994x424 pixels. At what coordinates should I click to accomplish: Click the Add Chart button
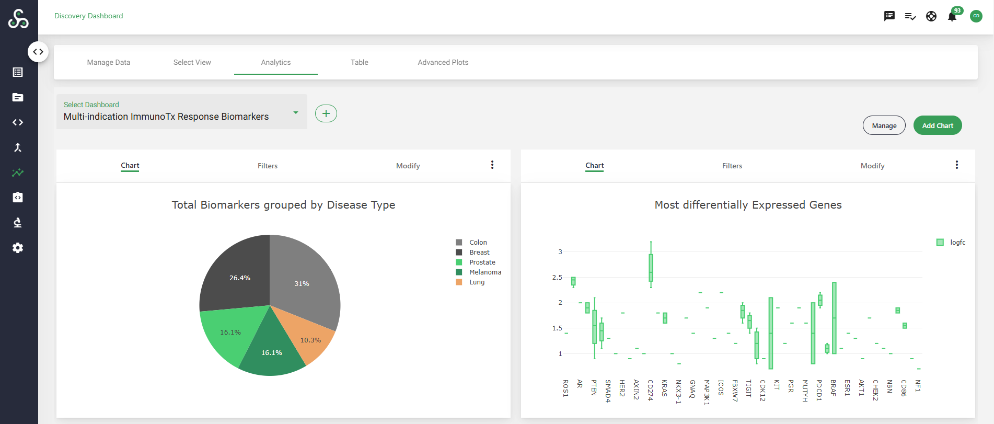coord(938,125)
